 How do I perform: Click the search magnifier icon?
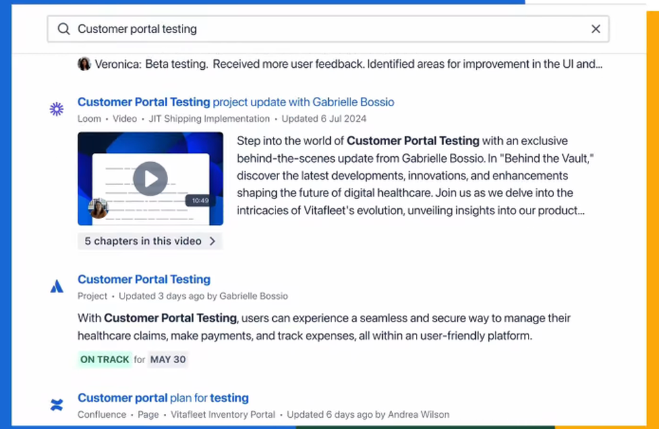coord(63,29)
